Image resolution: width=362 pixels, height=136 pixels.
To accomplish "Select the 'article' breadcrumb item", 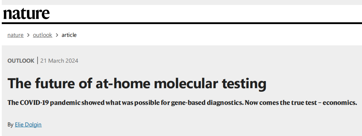I will point(69,35).
